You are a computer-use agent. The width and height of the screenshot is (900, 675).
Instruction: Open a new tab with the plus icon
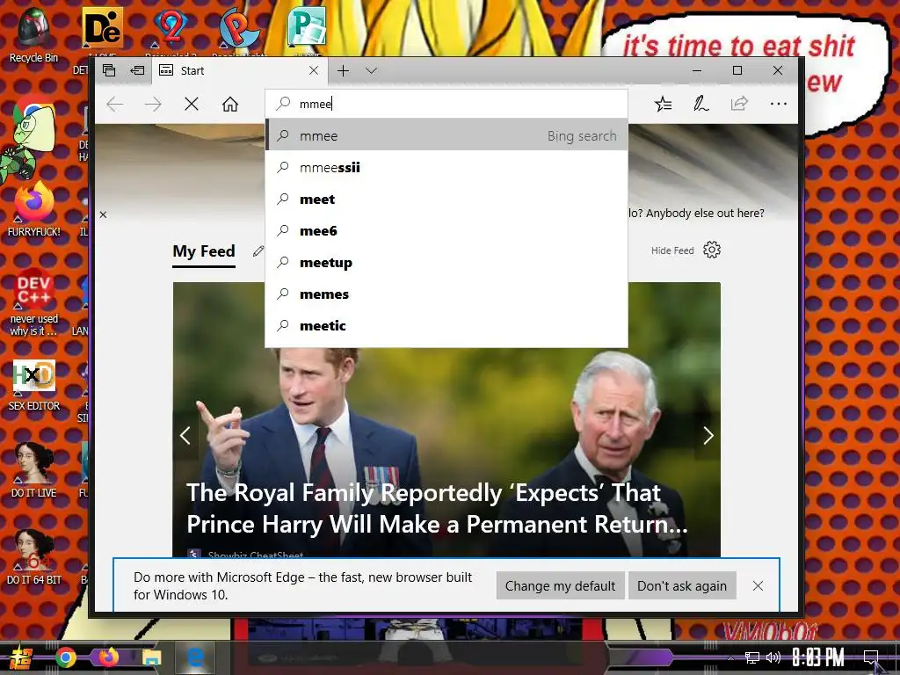344,70
